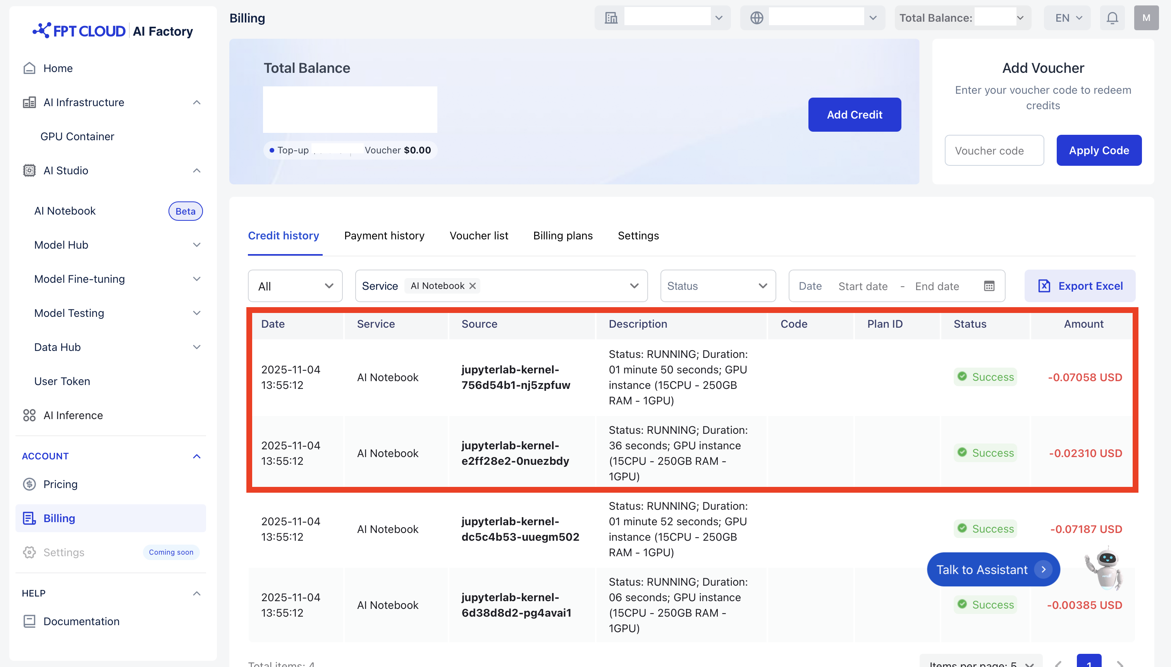
Task: Open Pricing from the sidebar
Action: point(60,484)
